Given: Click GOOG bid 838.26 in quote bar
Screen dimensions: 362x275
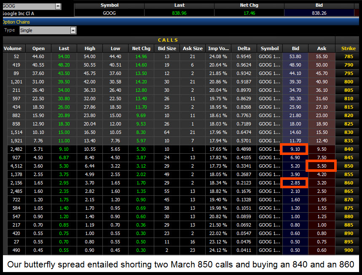Looking at the screenshot, I should click(319, 13).
